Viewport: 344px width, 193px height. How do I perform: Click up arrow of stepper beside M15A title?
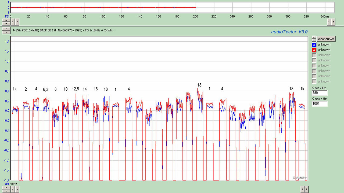point(6,29)
